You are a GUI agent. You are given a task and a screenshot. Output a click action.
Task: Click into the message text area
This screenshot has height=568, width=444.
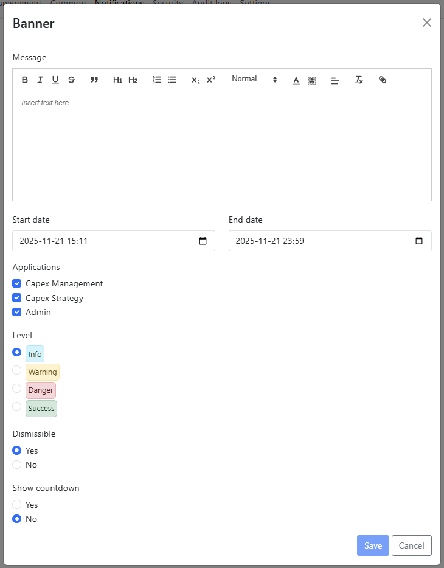pyautogui.click(x=222, y=146)
